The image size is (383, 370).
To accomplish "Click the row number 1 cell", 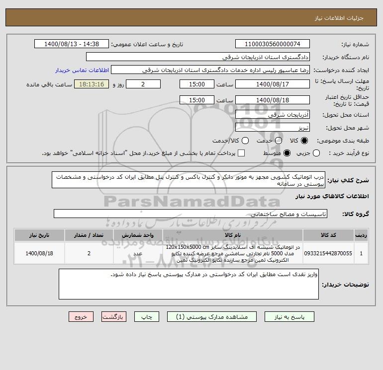I will pyautogui.click(x=361, y=253).
